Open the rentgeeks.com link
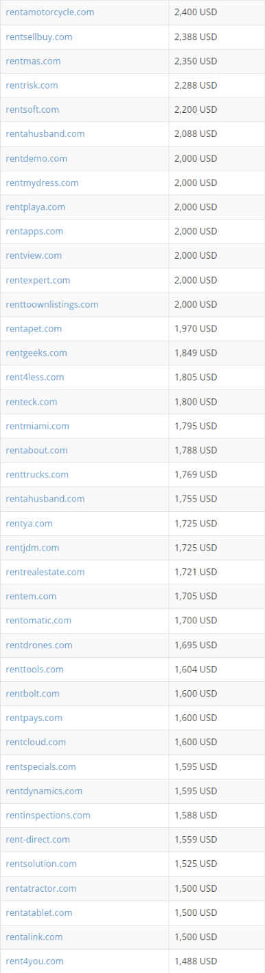 (x=36, y=352)
